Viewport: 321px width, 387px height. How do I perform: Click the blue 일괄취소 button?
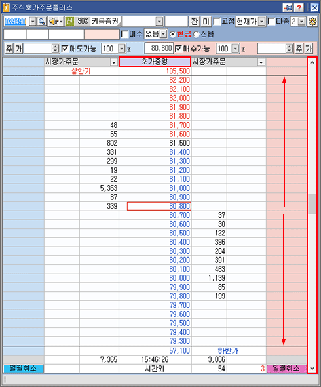(24, 369)
